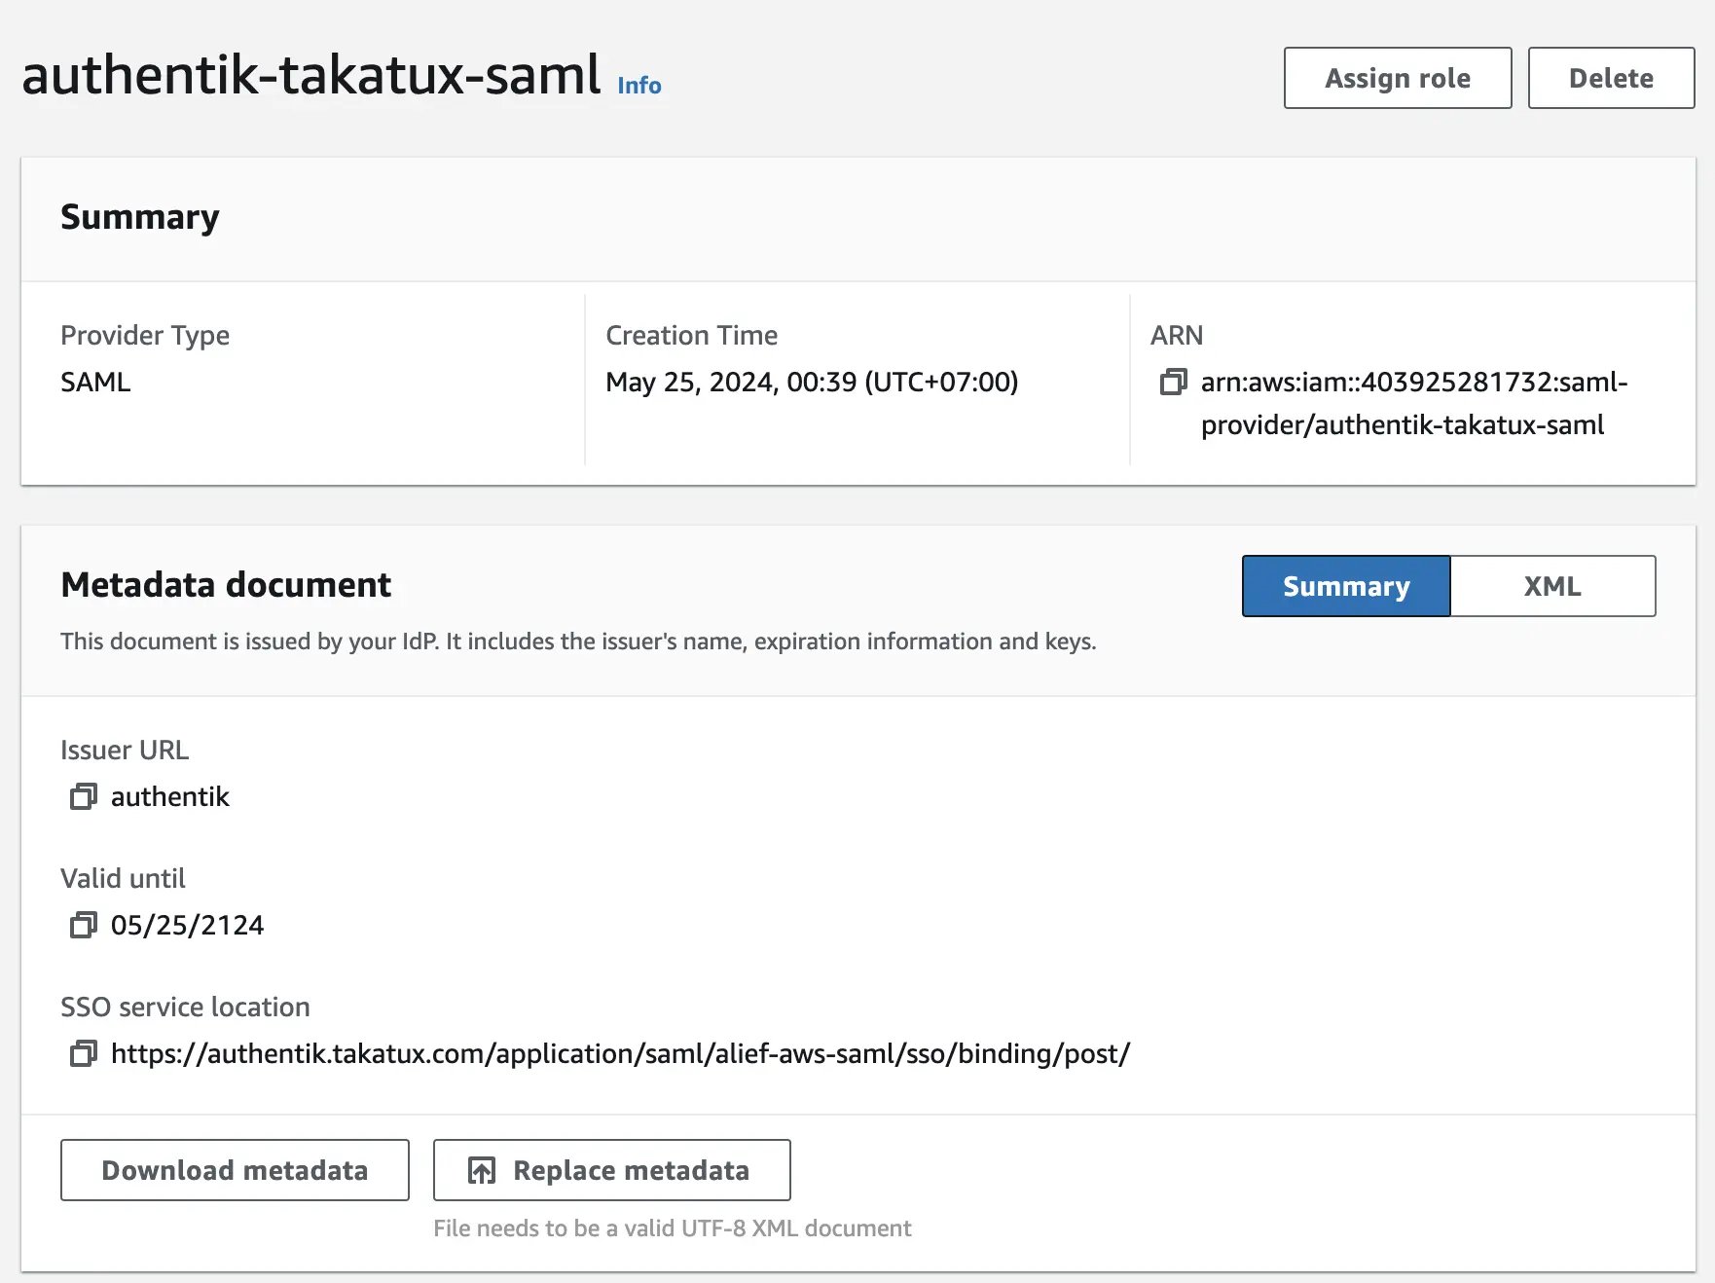Click the Download metadata button
The height and width of the screenshot is (1283, 1715).
(235, 1170)
